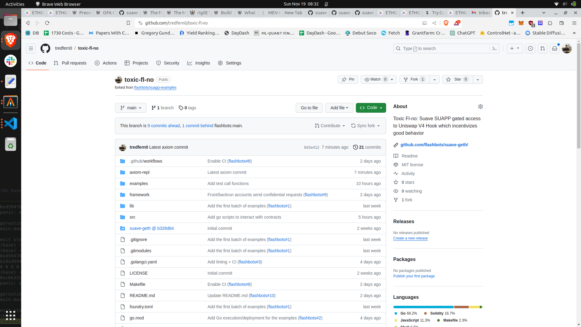
Task: Pin the toxic-fl-no repository
Action: (348, 79)
